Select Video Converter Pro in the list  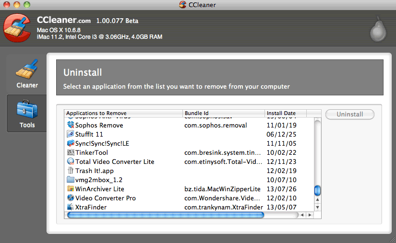click(x=105, y=198)
